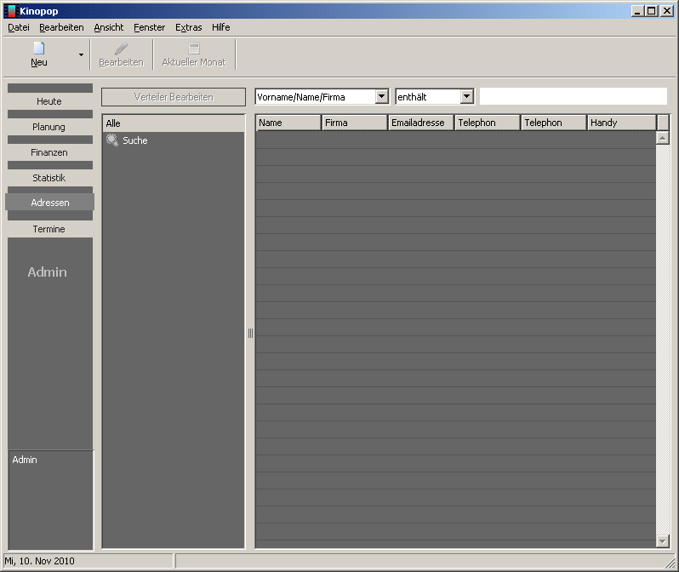
Task: Switch to the Heute section
Action: tap(48, 101)
